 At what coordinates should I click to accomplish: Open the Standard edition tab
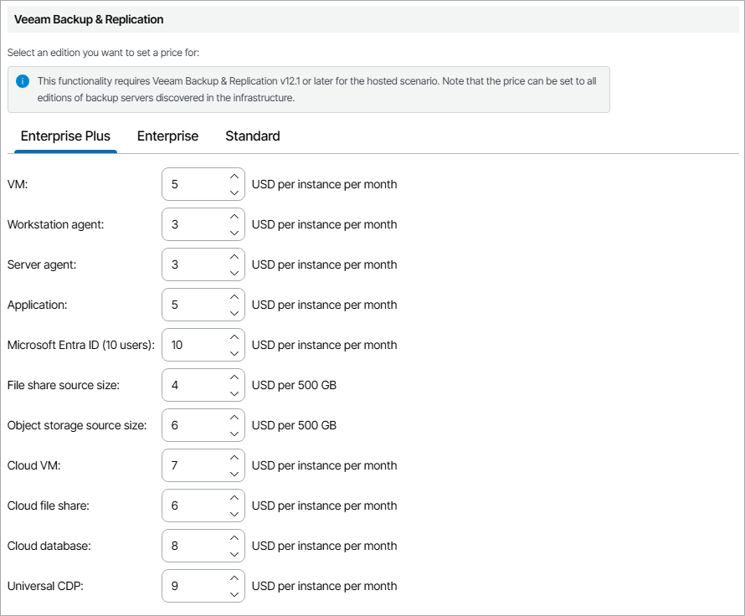pos(253,136)
